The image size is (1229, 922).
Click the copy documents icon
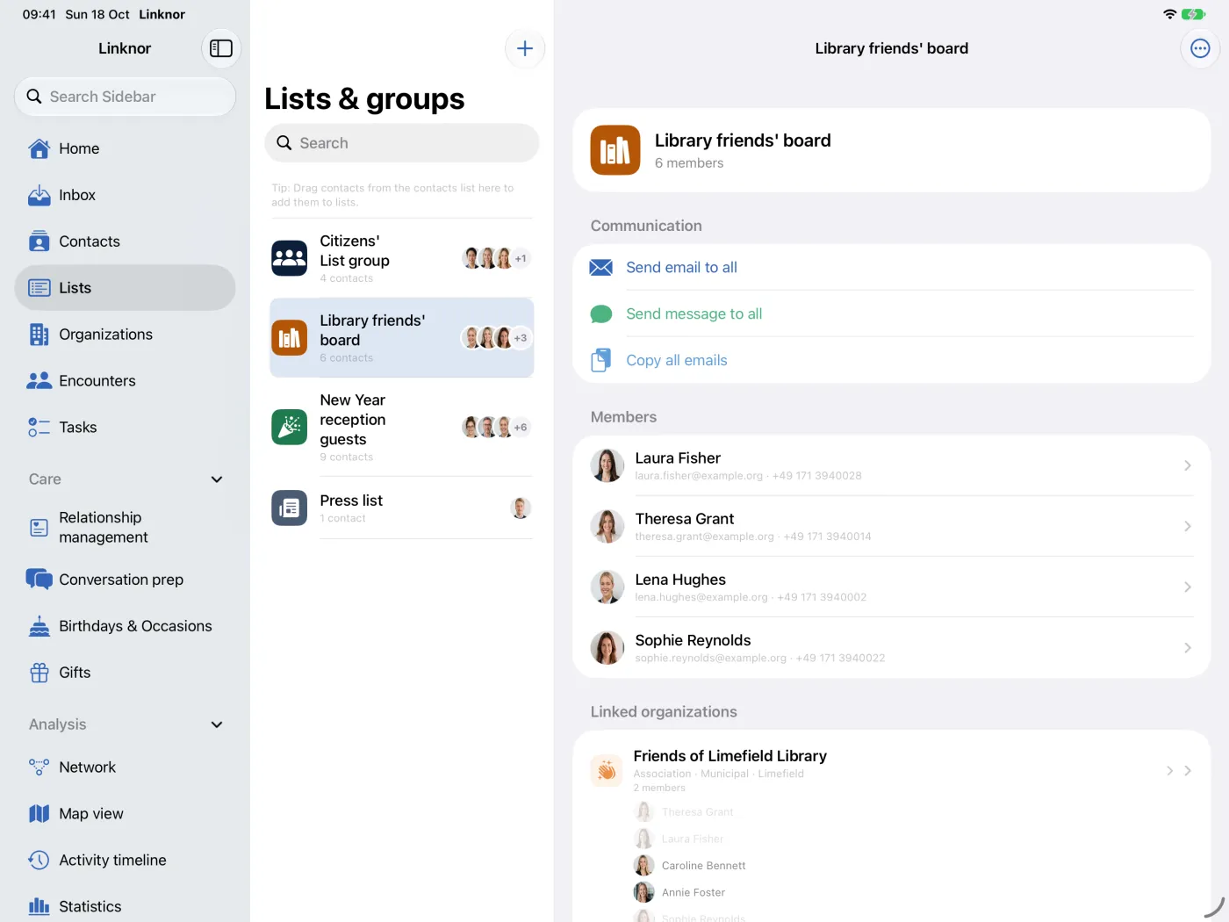coord(601,360)
